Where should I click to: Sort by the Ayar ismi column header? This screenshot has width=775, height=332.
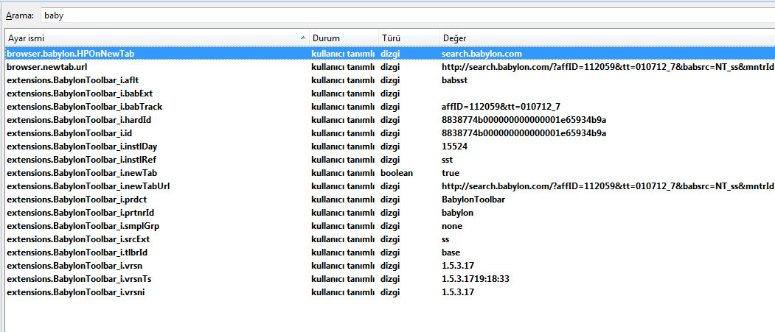(x=156, y=38)
